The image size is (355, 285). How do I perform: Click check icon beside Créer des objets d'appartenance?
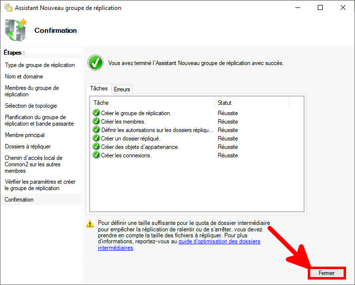click(x=96, y=146)
